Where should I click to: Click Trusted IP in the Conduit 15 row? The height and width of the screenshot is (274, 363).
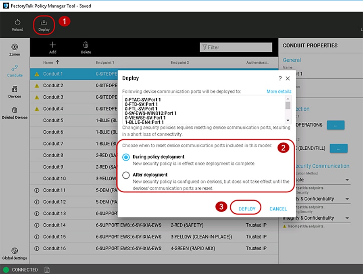click(x=256, y=237)
